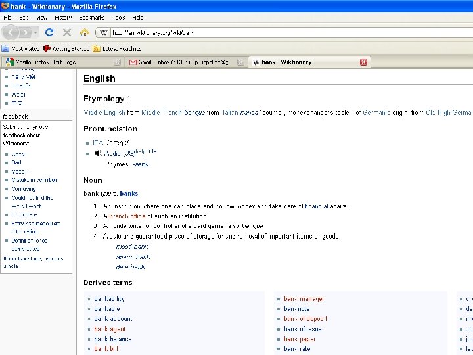Open the Getting Started bookmark
Image resolution: width=473 pixels, height=355 pixels.
(66, 48)
